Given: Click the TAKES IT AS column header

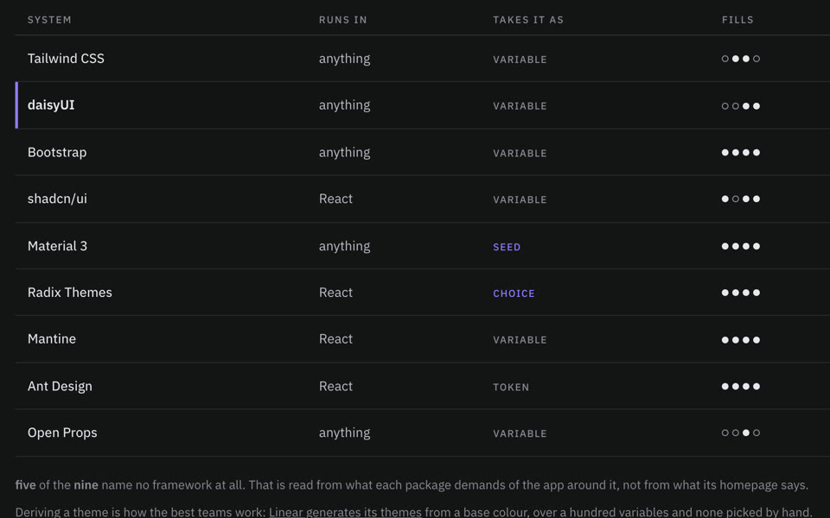Looking at the screenshot, I should click(x=528, y=20).
